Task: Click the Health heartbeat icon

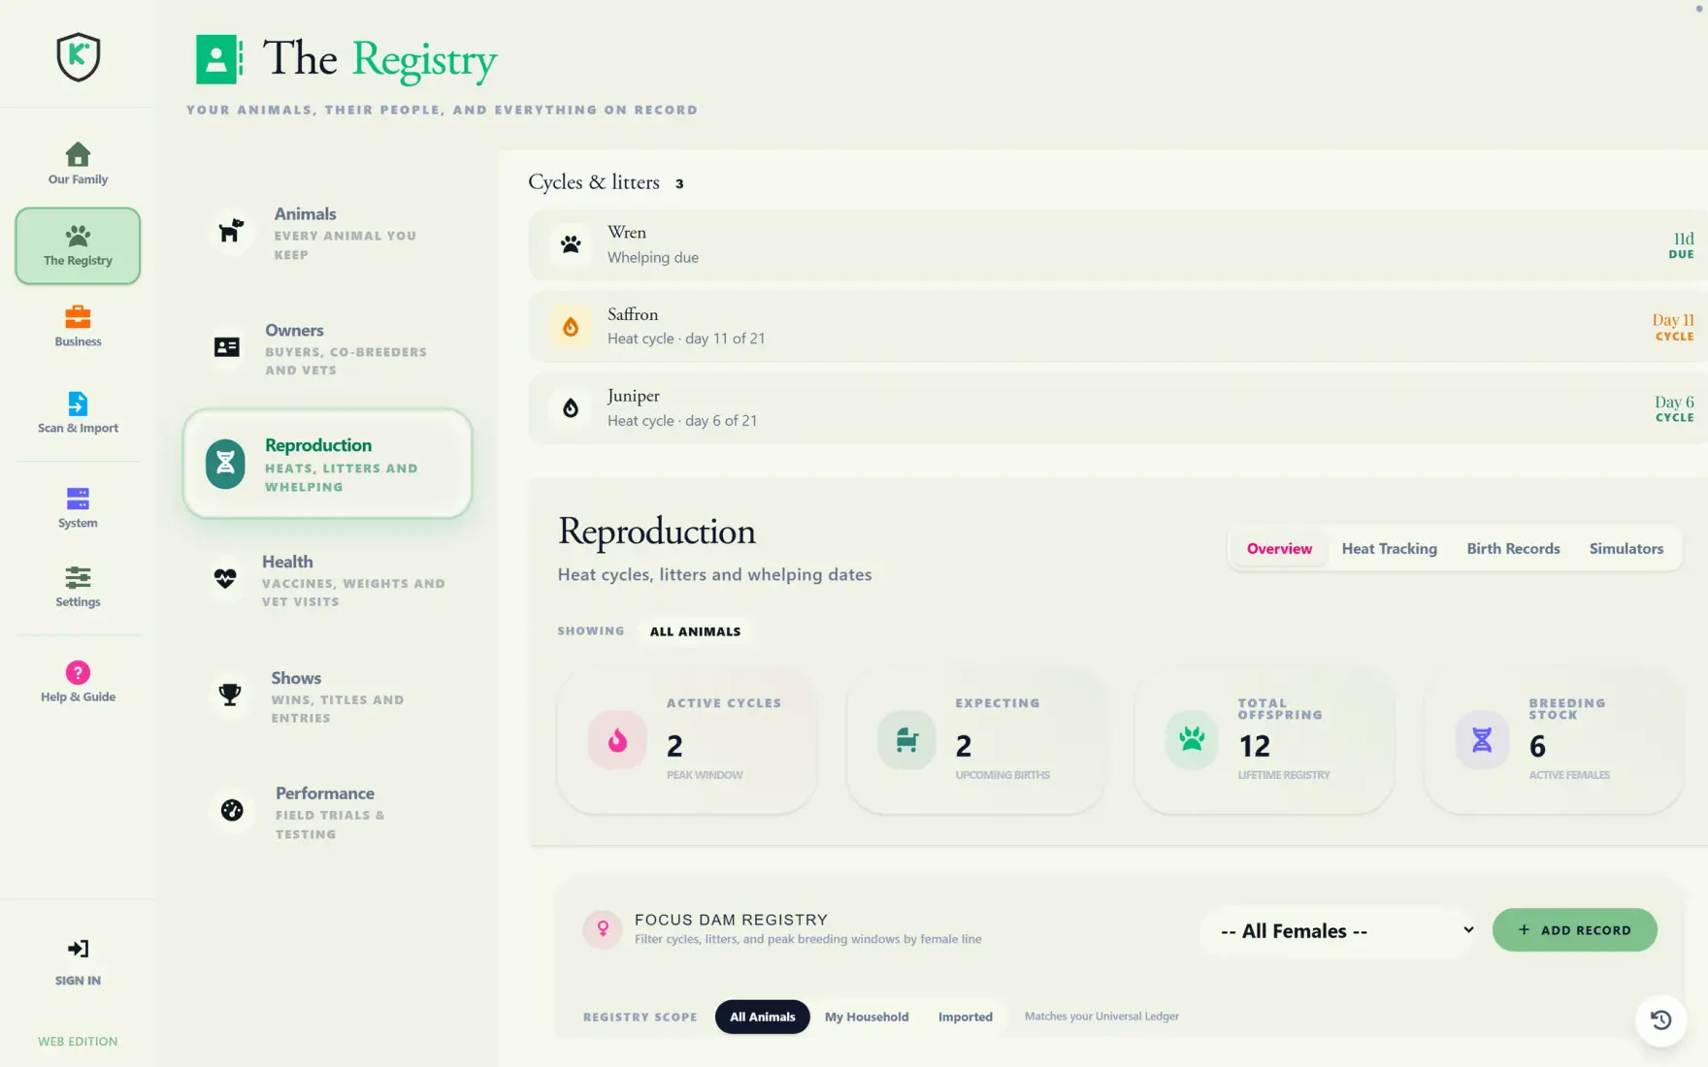Action: (x=225, y=579)
